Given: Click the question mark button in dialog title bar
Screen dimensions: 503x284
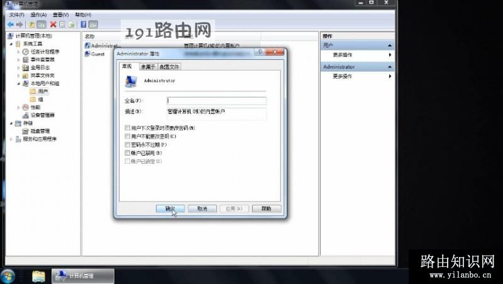Looking at the screenshot, I should tap(260, 52).
